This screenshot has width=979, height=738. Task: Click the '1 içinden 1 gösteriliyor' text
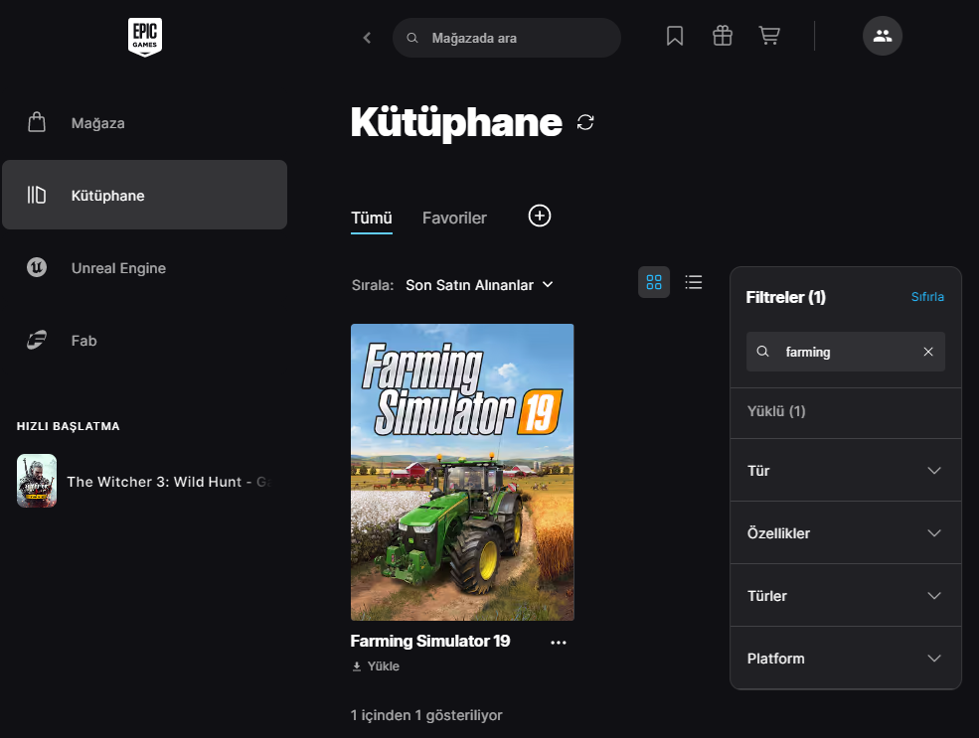coord(426,715)
